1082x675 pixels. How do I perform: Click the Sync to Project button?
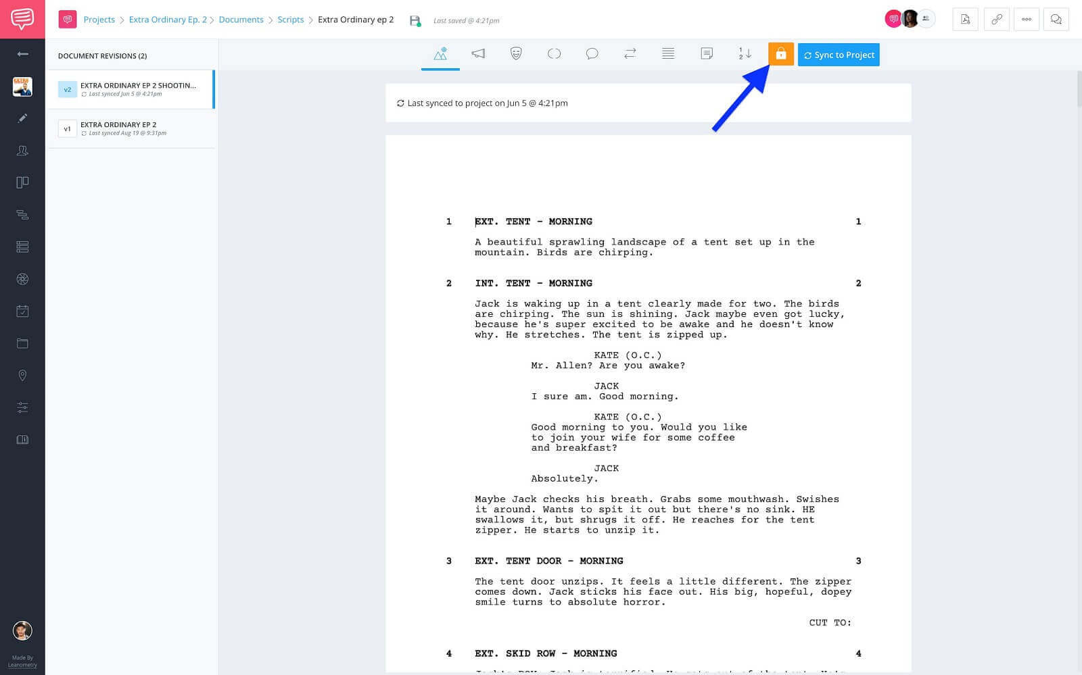[839, 55]
